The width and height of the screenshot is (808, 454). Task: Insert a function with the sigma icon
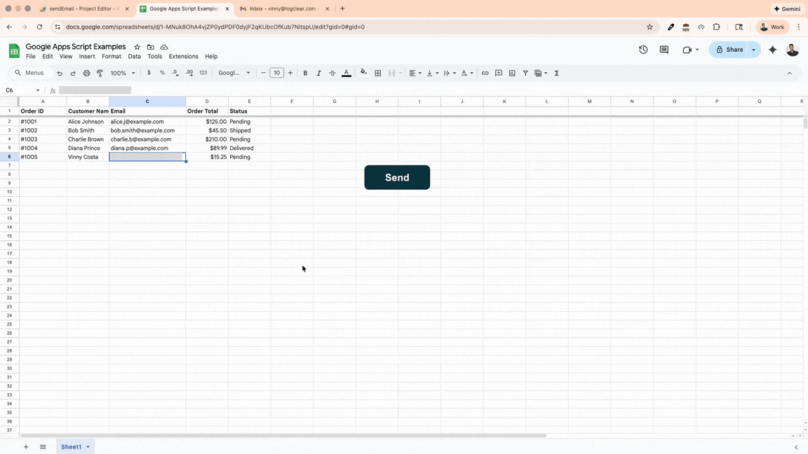click(x=556, y=73)
